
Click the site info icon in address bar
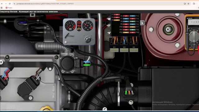click(x=14, y=4)
